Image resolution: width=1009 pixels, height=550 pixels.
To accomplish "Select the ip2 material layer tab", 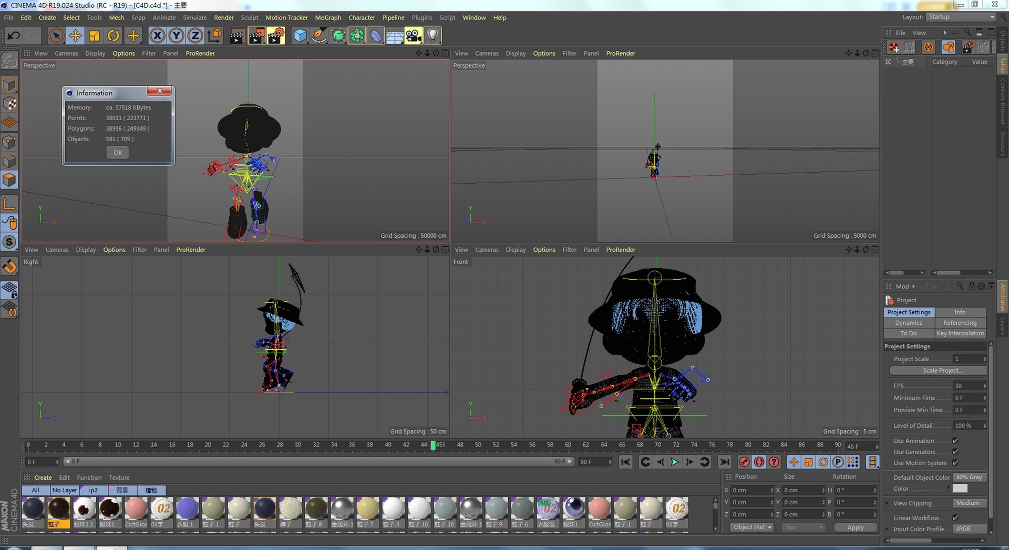I will (93, 490).
